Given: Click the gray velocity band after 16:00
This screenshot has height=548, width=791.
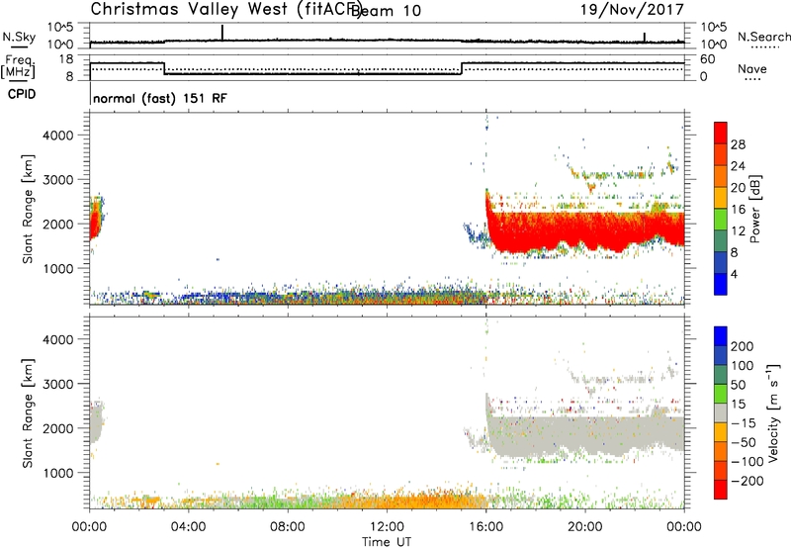Looking at the screenshot, I should (585, 434).
